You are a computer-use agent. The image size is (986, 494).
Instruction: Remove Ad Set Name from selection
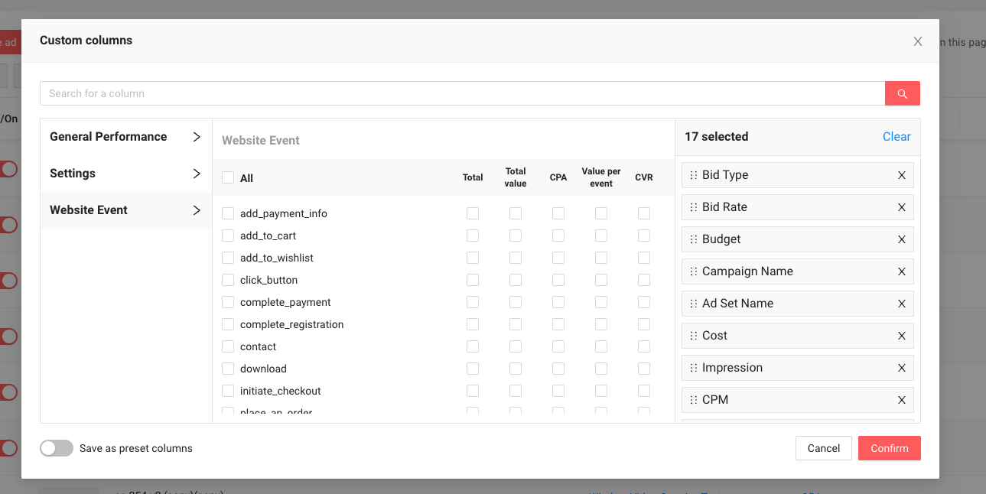[901, 304]
